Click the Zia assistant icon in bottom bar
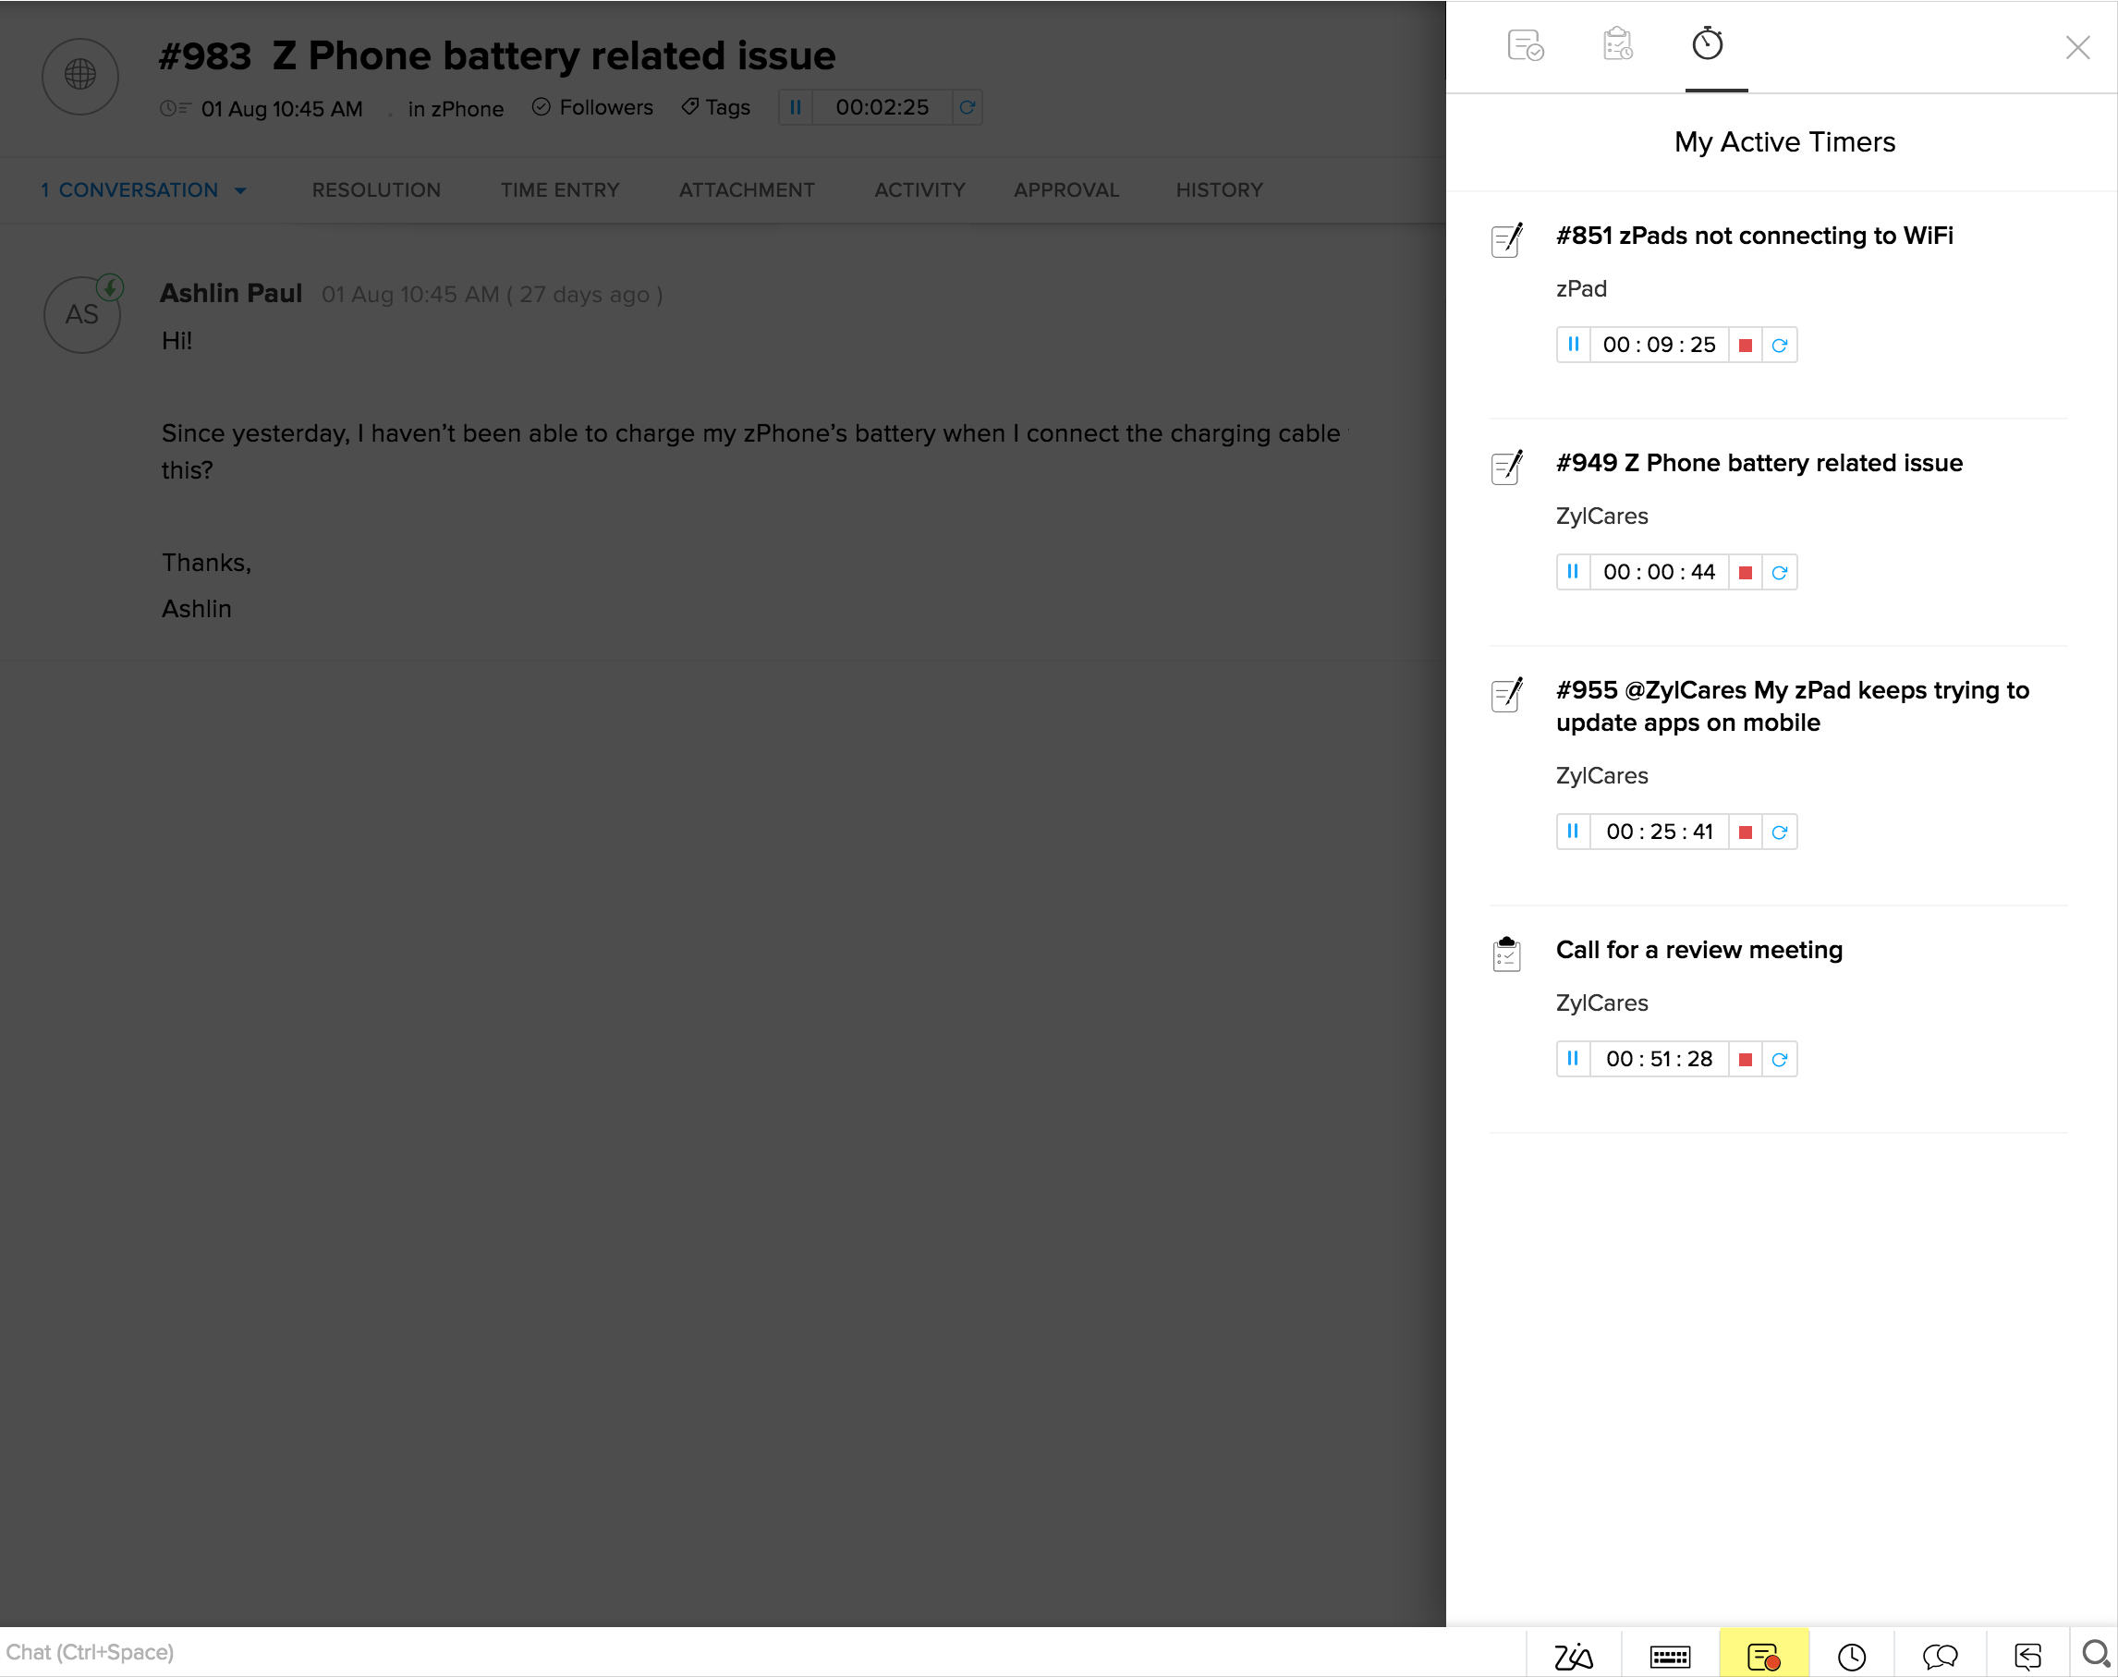The width and height of the screenshot is (2118, 1677). click(x=1573, y=1656)
